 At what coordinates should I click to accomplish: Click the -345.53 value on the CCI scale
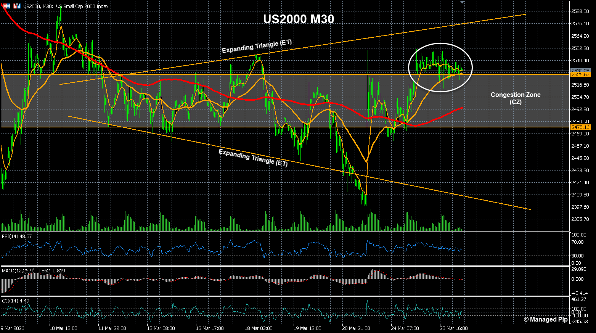click(580, 322)
